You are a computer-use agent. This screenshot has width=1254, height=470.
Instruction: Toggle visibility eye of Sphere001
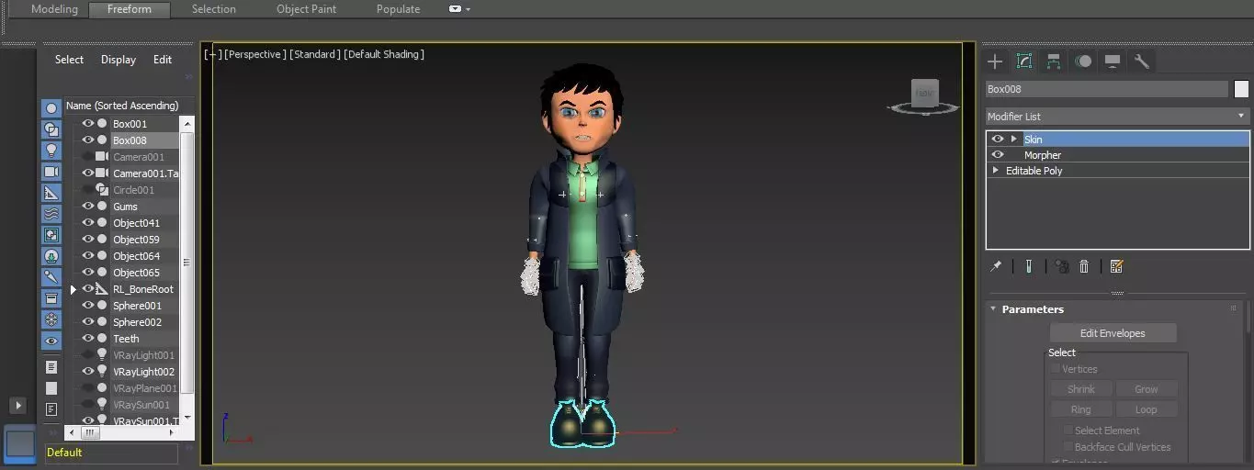[88, 306]
